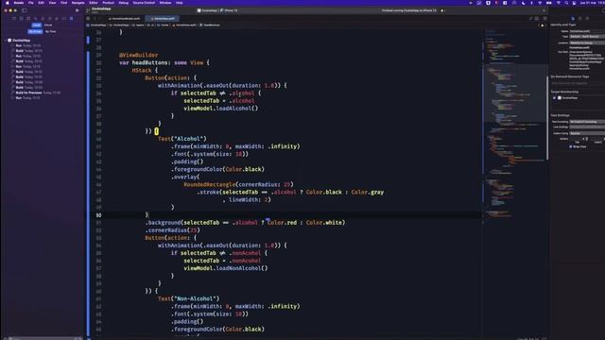Screen dimensions: 605x340
Task: Open the iPhone 14 destination selector
Action: click(x=229, y=10)
